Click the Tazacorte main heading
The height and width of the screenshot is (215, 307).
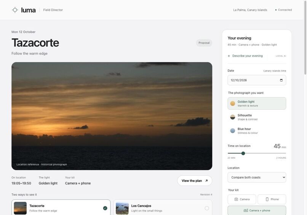pos(35,43)
